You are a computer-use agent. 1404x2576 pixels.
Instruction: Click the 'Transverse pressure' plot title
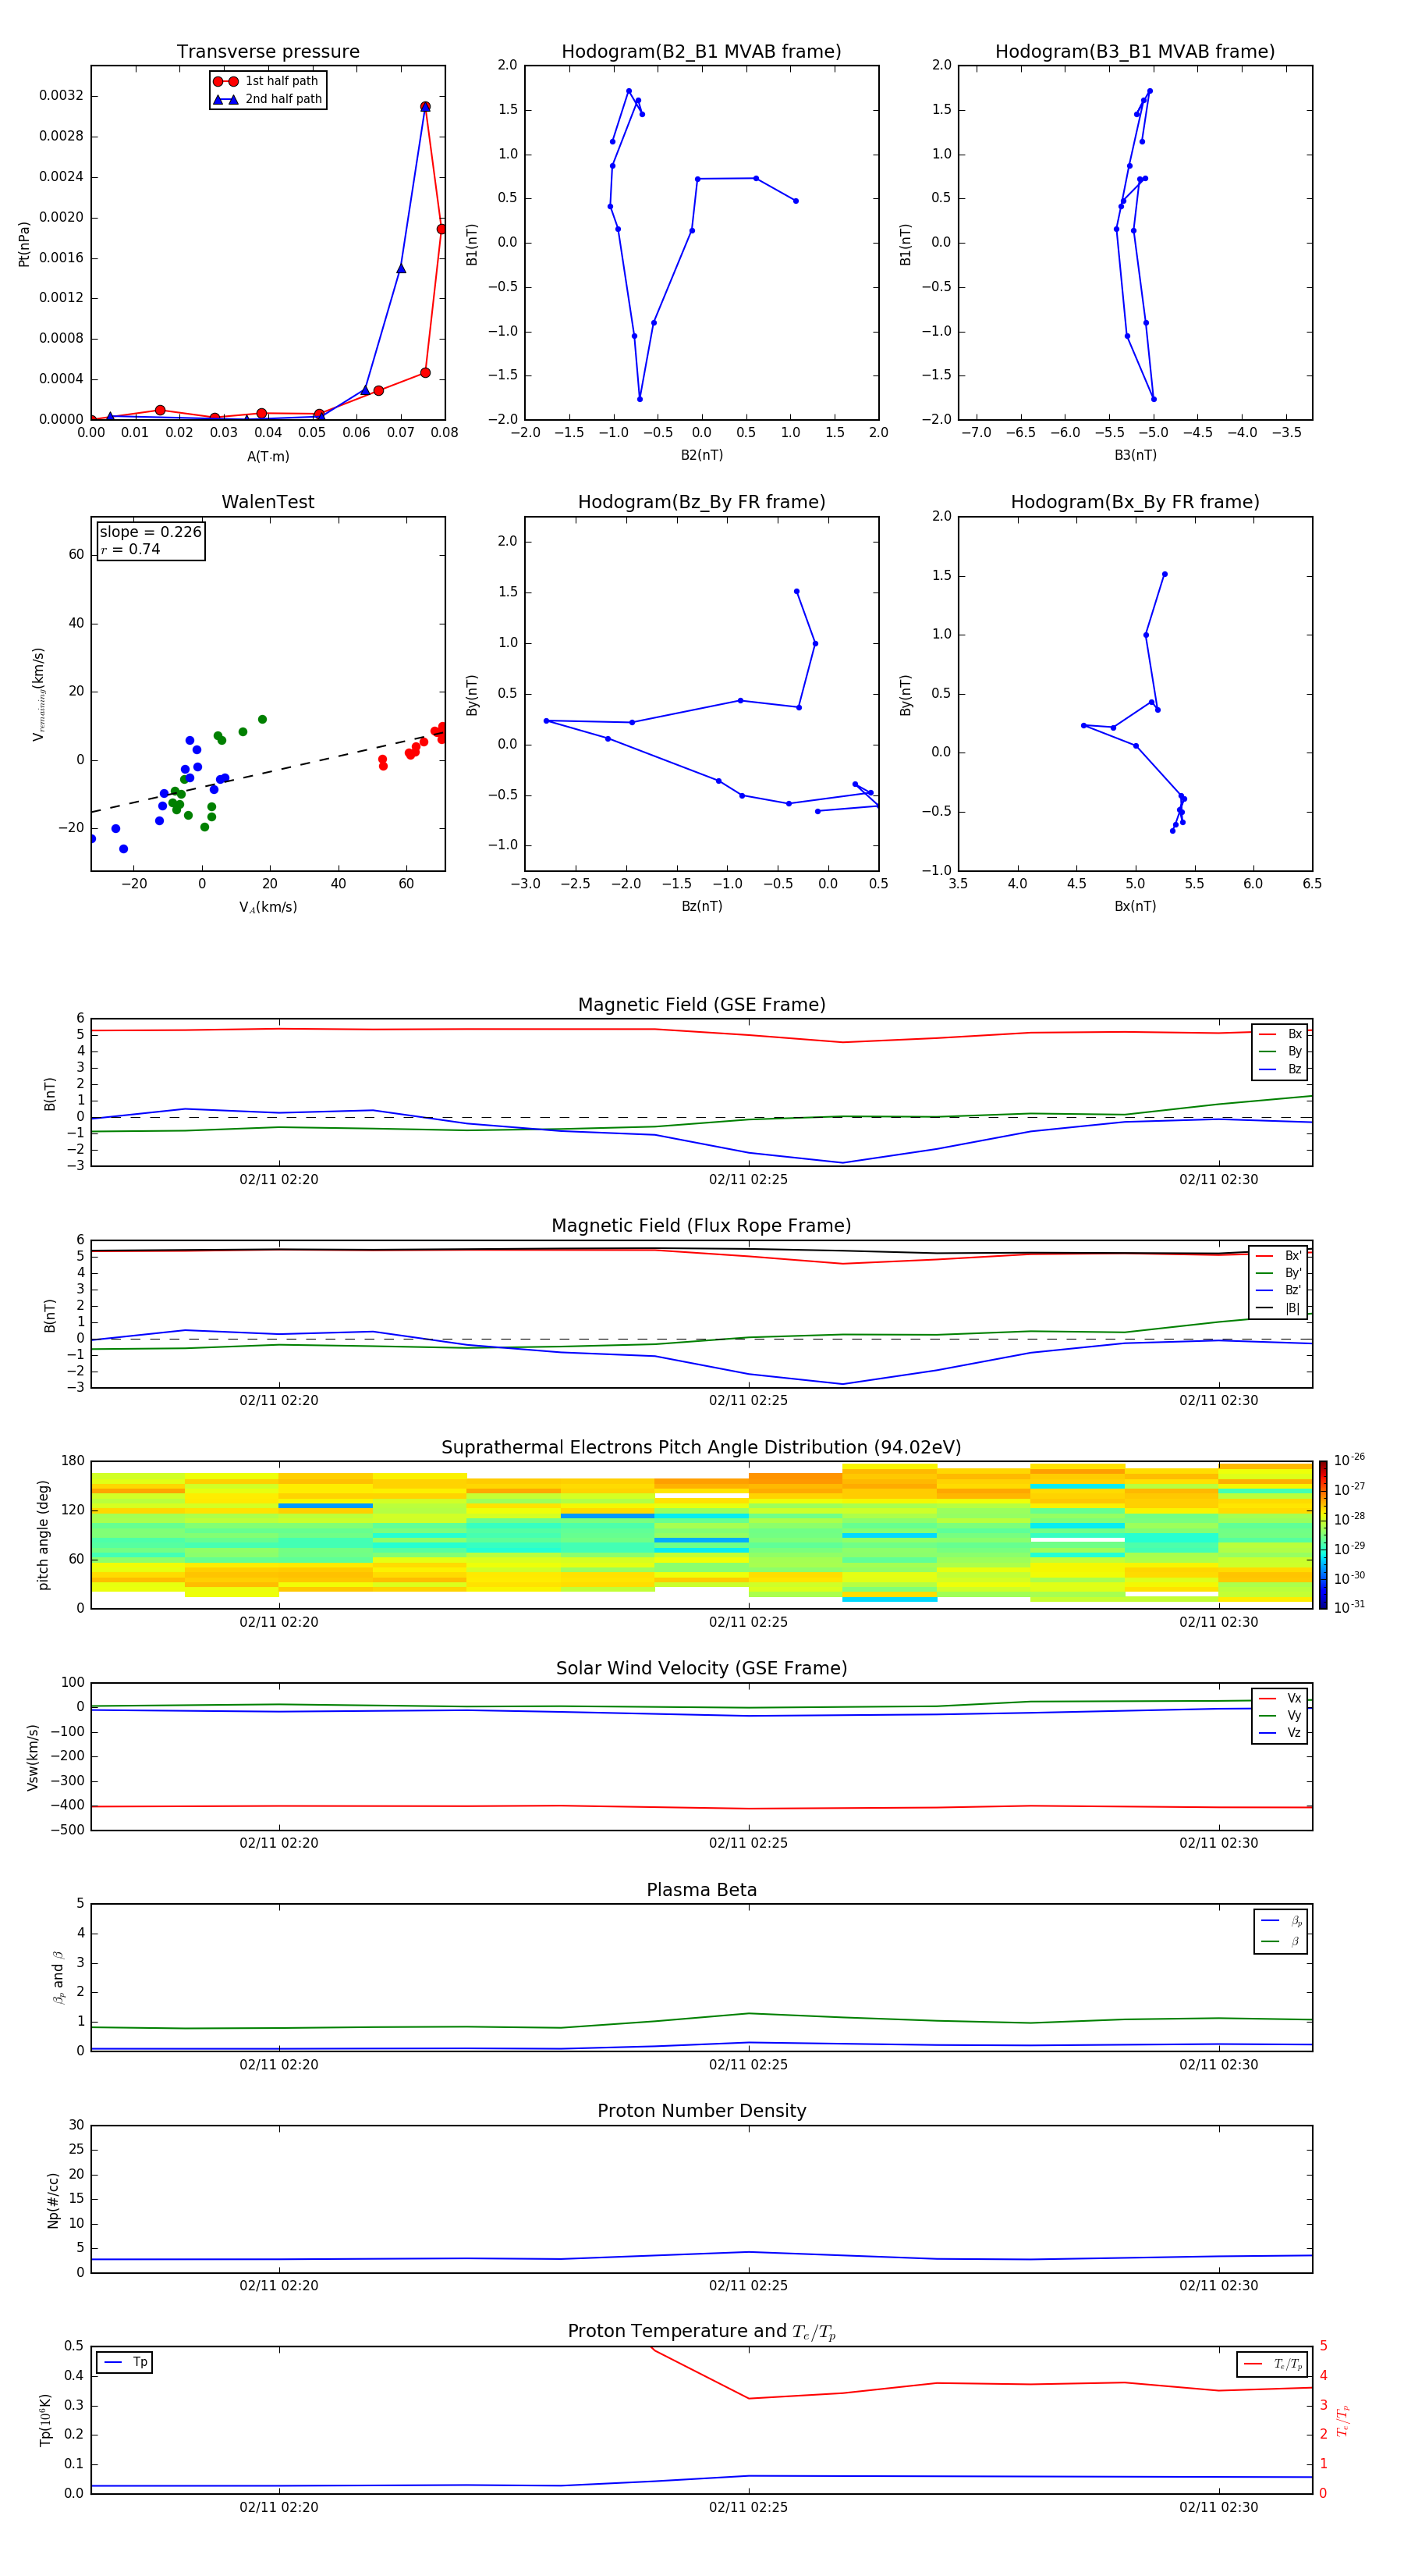268,52
